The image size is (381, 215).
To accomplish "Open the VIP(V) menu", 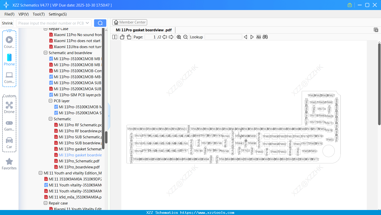I will (x=23, y=14).
